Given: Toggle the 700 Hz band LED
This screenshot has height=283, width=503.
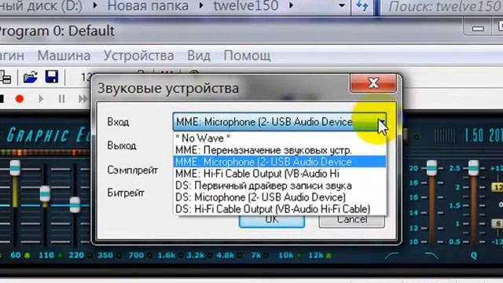Looking at the screenshot, I should tap(149, 255).
